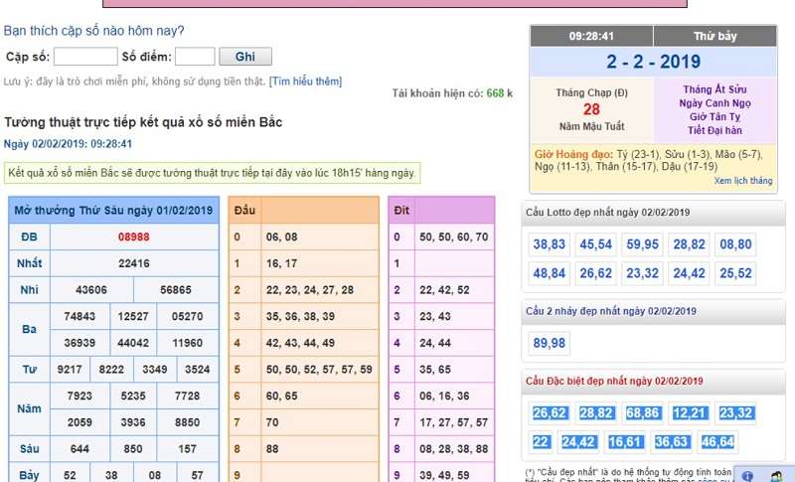795x482 pixels.
Task: Click the Năm Mậu Tuất label
Action: pyautogui.click(x=591, y=126)
